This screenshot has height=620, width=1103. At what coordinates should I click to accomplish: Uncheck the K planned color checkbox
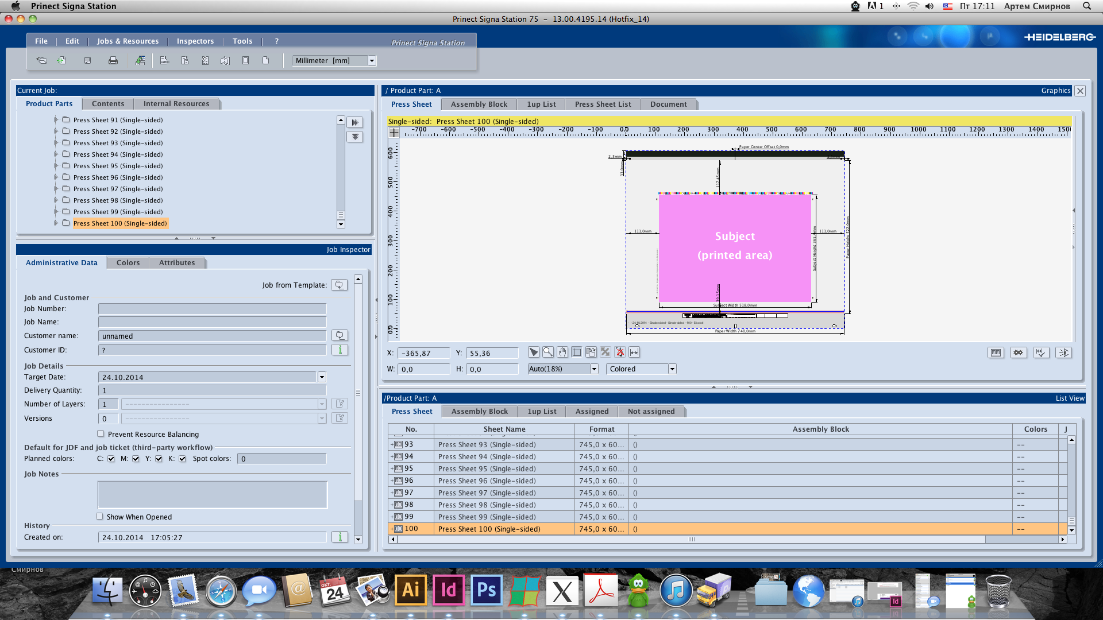[182, 459]
